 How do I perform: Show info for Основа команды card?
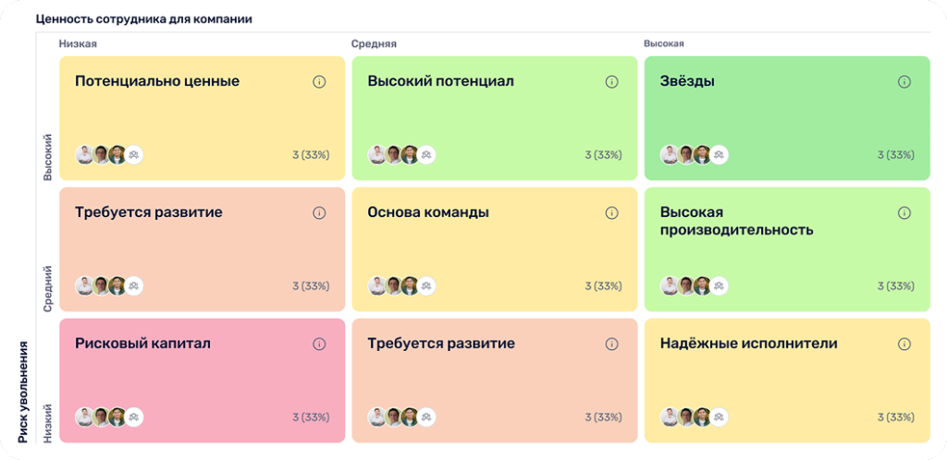point(611,212)
